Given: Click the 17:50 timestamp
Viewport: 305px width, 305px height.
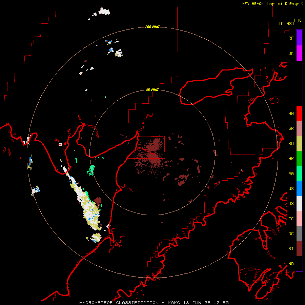Looking at the screenshot, I should (222, 303).
